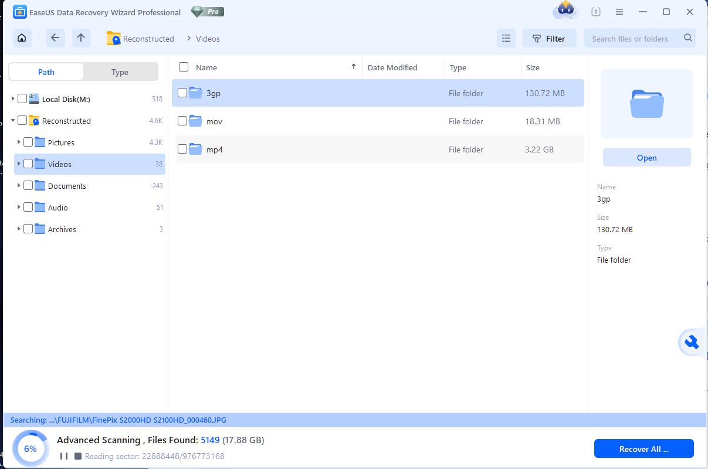
Task: Click the Pictures folder icon in tree
Action: pyautogui.click(x=40, y=142)
